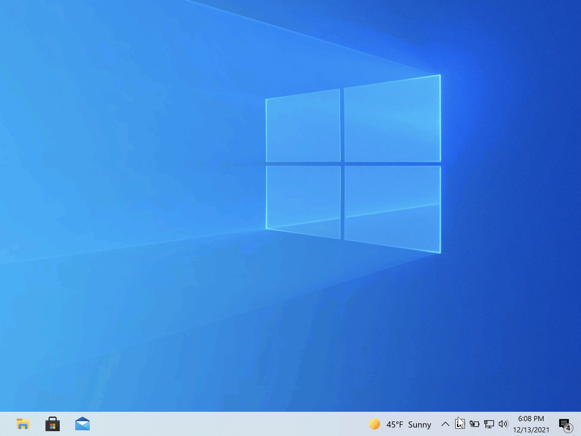Open the Mail app from the taskbar

coord(82,424)
